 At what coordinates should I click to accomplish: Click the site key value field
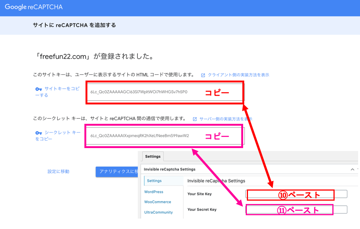tap(166, 92)
